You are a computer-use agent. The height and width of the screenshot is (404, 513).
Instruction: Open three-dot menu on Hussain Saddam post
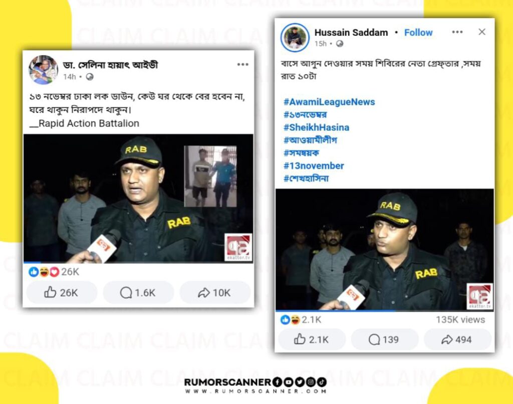(457, 32)
